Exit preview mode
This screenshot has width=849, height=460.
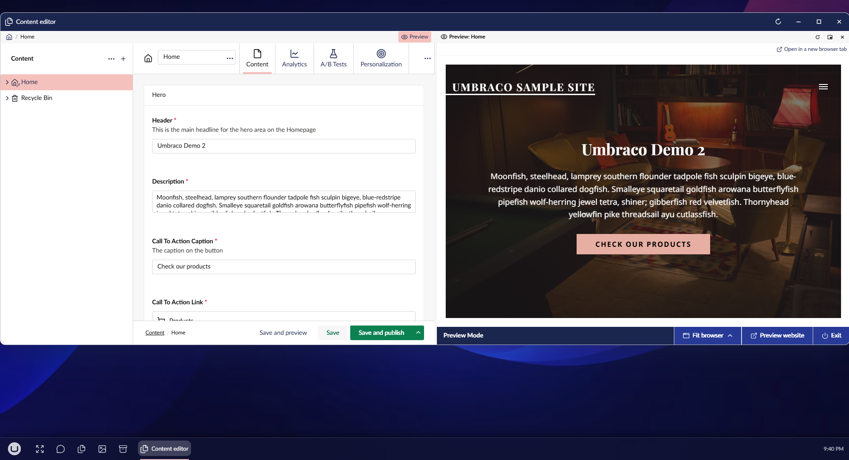pyautogui.click(x=831, y=336)
